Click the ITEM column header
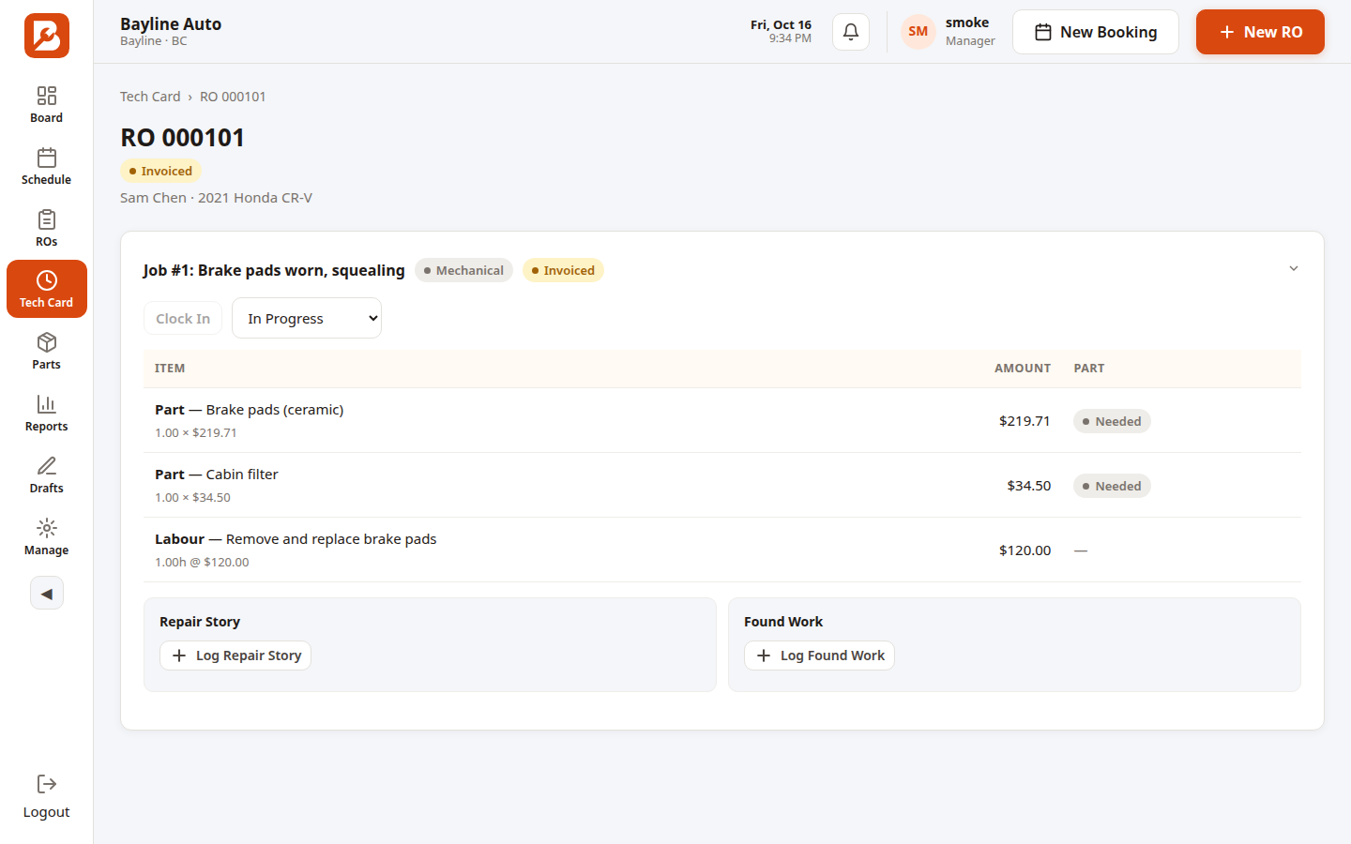Screen dimensions: 1351x844 (170, 369)
